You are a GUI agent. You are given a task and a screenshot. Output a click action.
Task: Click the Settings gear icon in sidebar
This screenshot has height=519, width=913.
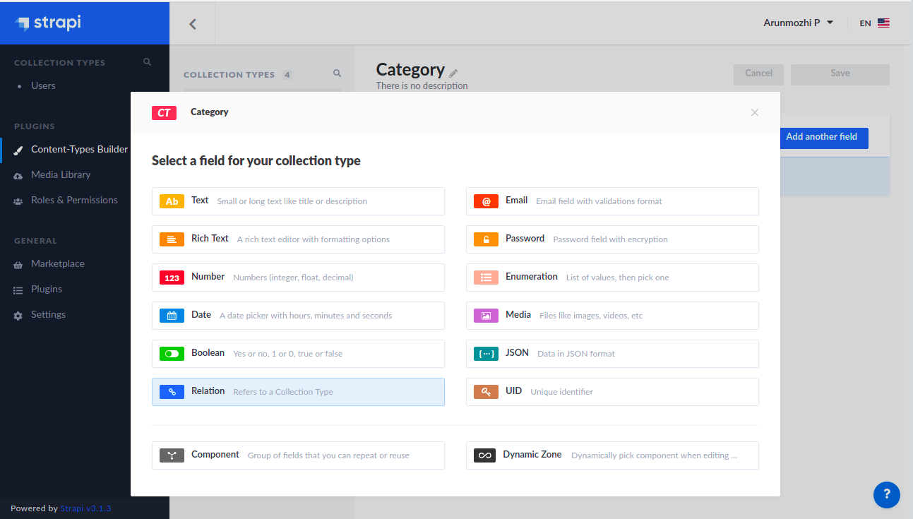pyautogui.click(x=18, y=315)
